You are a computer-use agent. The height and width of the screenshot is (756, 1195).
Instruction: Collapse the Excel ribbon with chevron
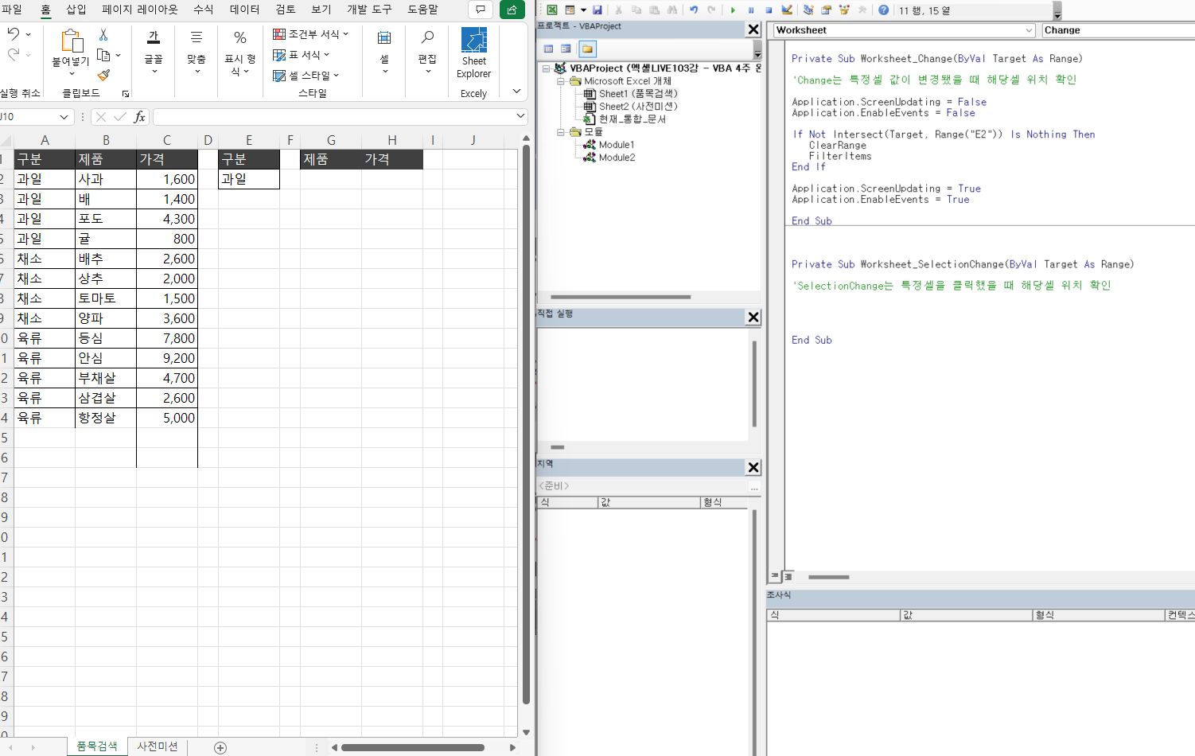tap(516, 92)
